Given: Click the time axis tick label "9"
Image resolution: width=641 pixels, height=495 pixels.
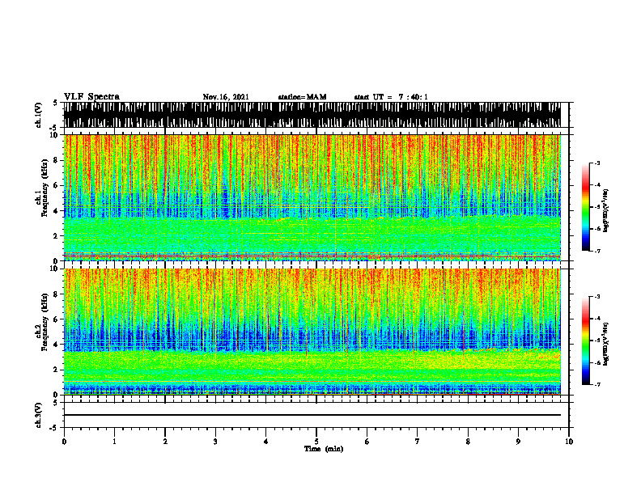Looking at the screenshot, I should tap(518, 442).
